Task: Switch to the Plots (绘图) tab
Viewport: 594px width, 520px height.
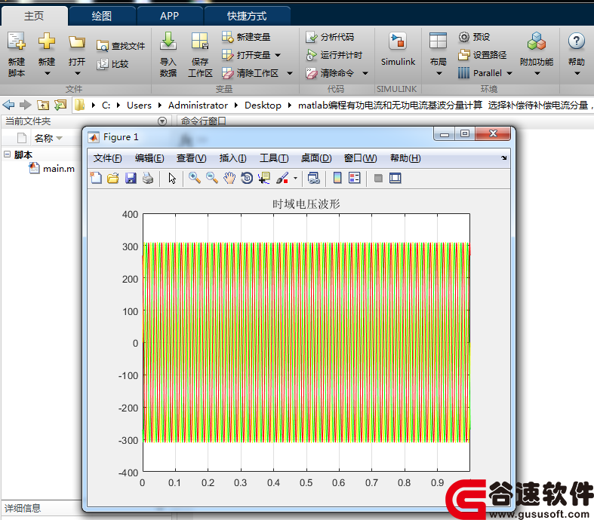Action: (102, 16)
